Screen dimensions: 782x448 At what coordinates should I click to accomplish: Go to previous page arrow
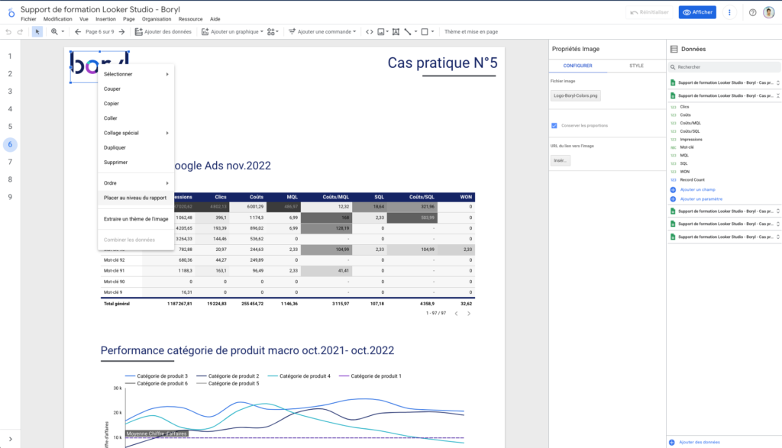(x=78, y=32)
